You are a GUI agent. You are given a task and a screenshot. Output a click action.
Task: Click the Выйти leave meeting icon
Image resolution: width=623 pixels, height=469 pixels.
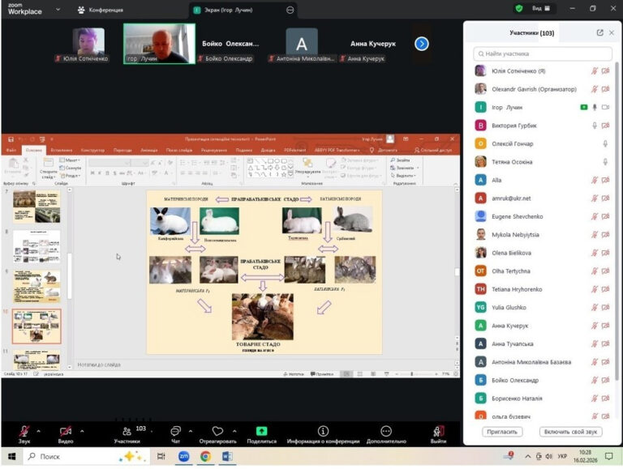click(x=438, y=431)
